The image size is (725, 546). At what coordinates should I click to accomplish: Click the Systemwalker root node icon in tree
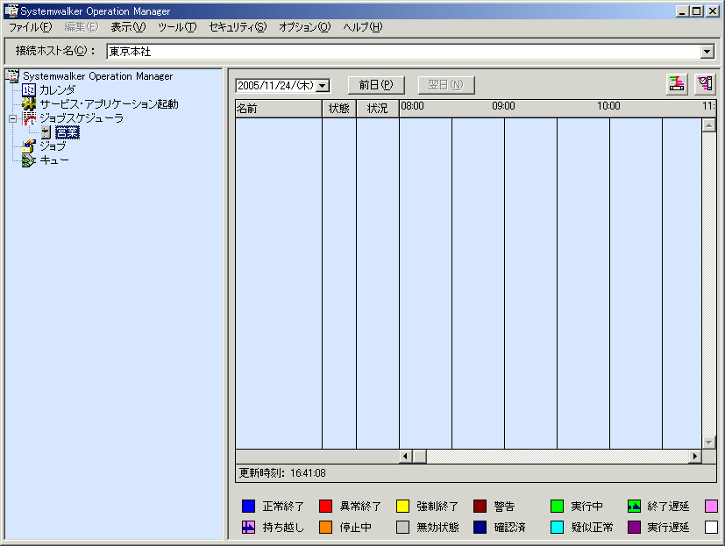[13, 76]
